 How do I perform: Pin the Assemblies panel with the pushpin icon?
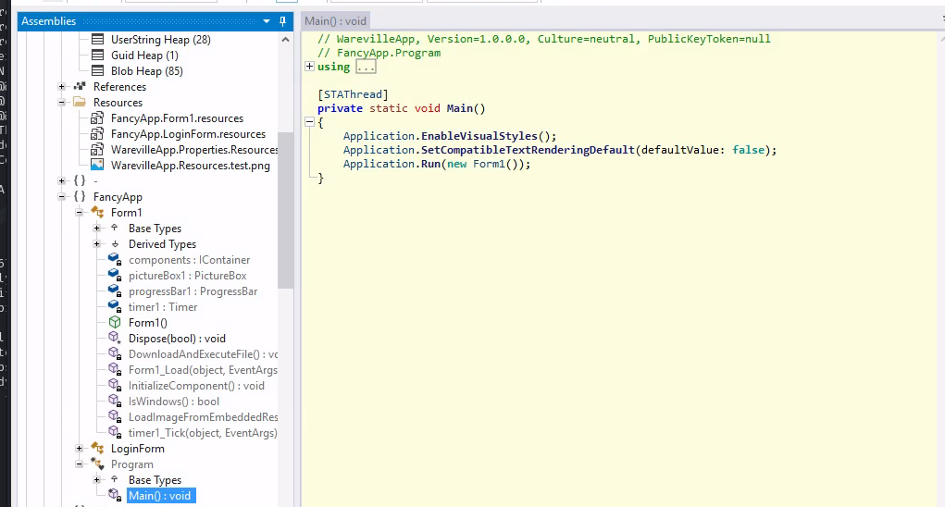click(283, 21)
